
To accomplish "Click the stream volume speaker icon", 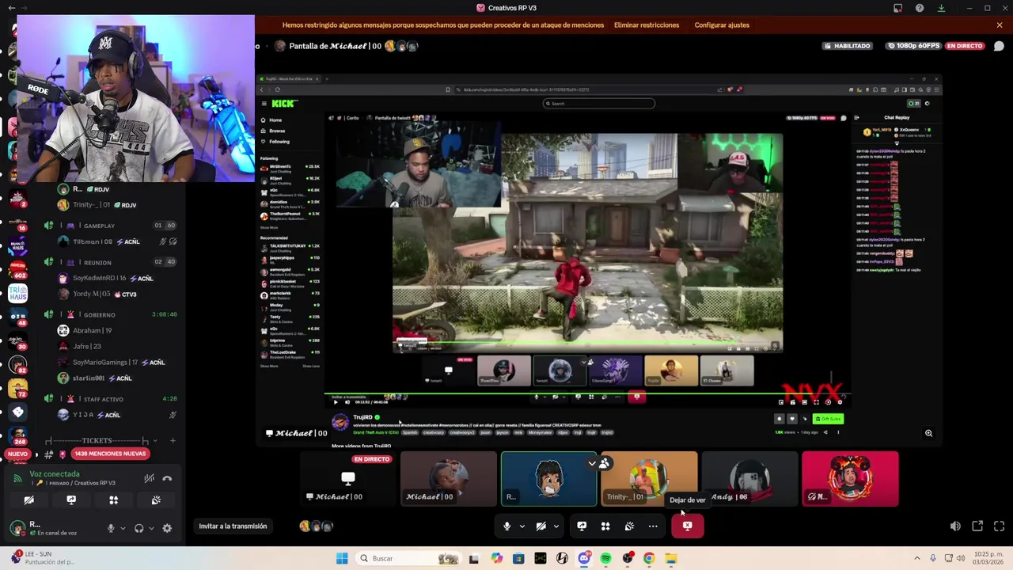I will pos(955,526).
